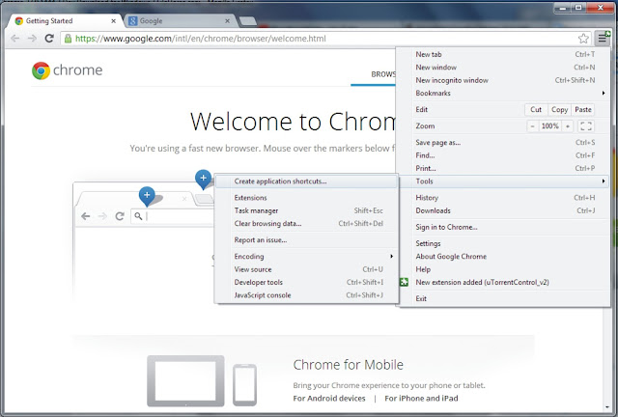Click the Chrome hamburger menu button
This screenshot has height=417, width=618.
(x=603, y=39)
